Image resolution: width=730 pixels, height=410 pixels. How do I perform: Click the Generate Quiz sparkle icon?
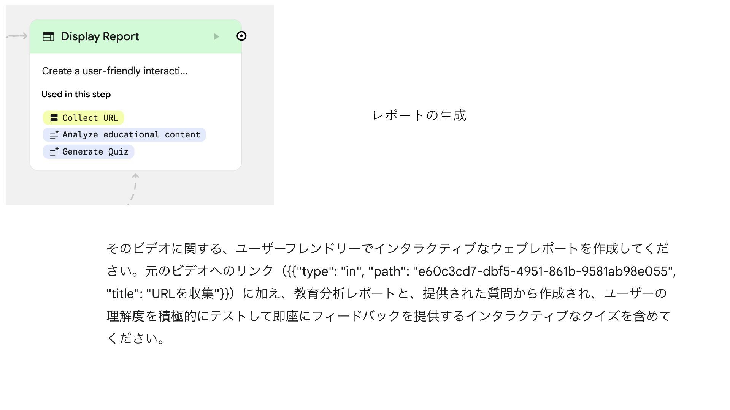click(x=54, y=151)
